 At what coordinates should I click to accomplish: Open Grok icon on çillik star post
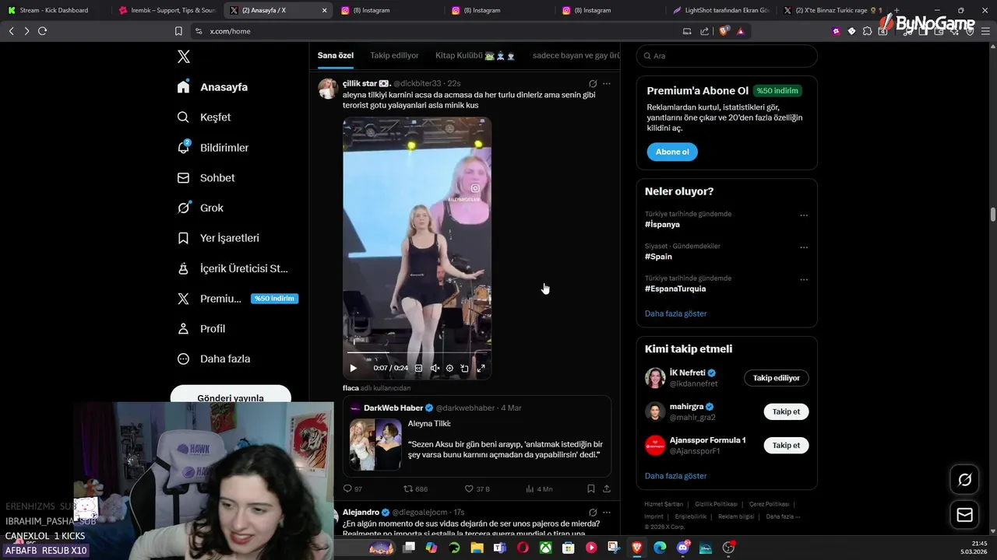[593, 84]
